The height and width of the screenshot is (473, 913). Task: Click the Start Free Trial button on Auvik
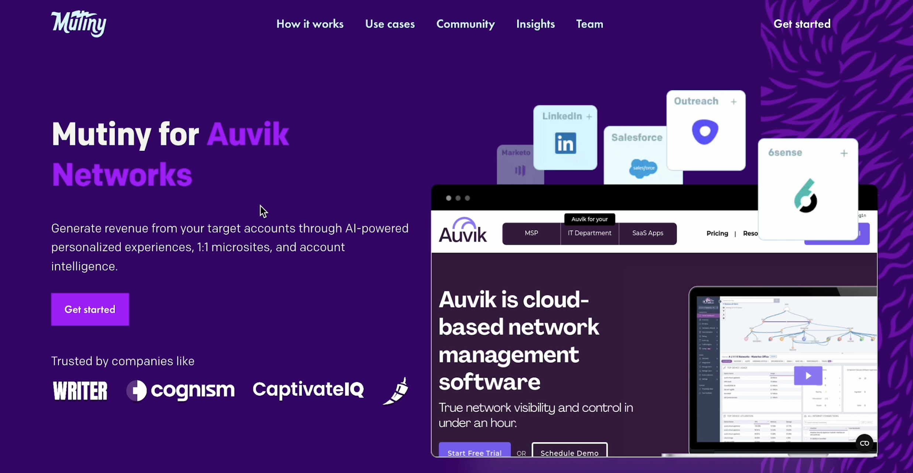click(474, 452)
